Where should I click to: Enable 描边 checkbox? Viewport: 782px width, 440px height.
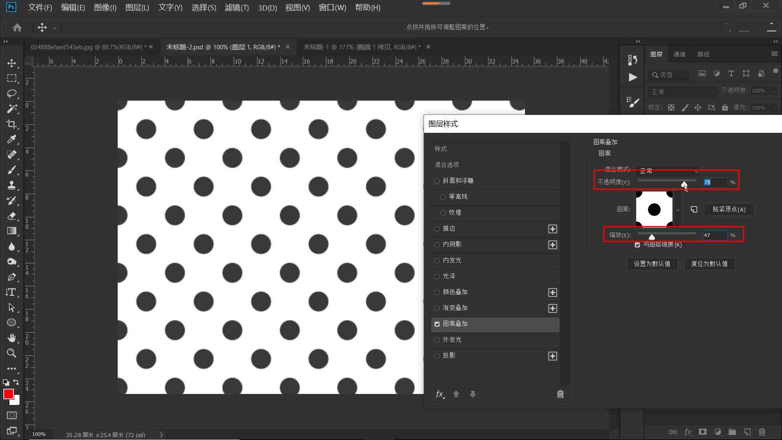pyautogui.click(x=437, y=229)
